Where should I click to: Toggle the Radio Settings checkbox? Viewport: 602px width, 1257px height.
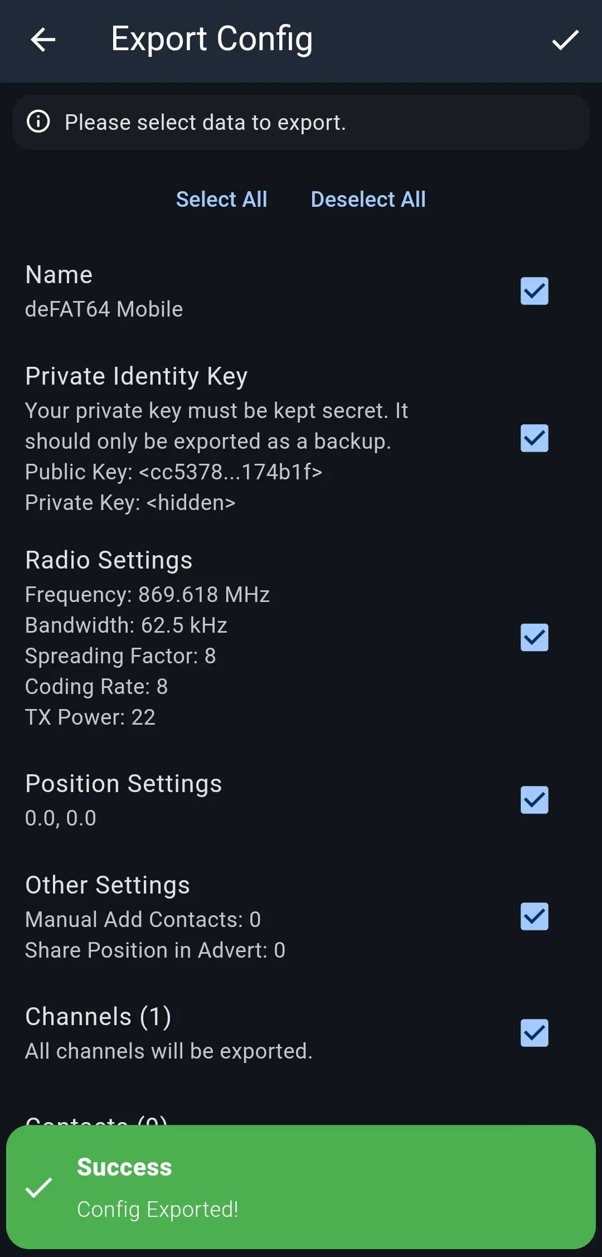(534, 638)
